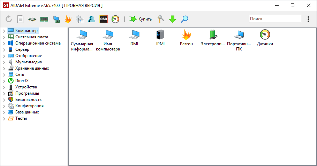Image resolution: width=317 pixels, height=166 pixels.
Task: Expand the Тесты tree node arrow
Action: [x=4, y=119]
